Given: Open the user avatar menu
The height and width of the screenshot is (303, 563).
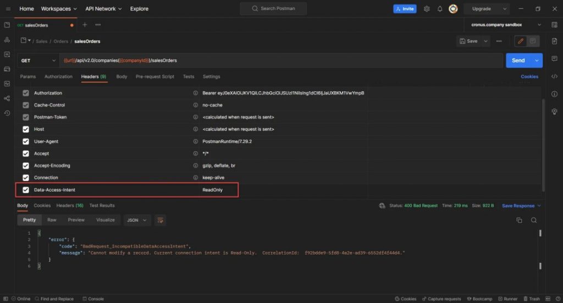Looking at the screenshot, I should [x=453, y=9].
